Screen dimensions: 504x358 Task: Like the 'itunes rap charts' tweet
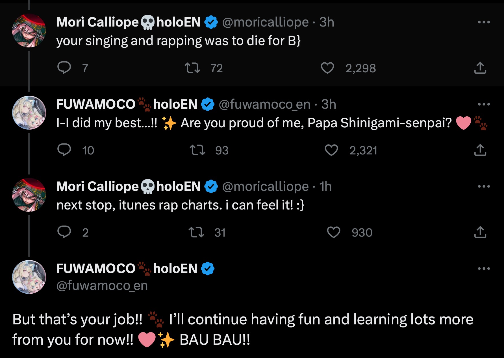(334, 232)
